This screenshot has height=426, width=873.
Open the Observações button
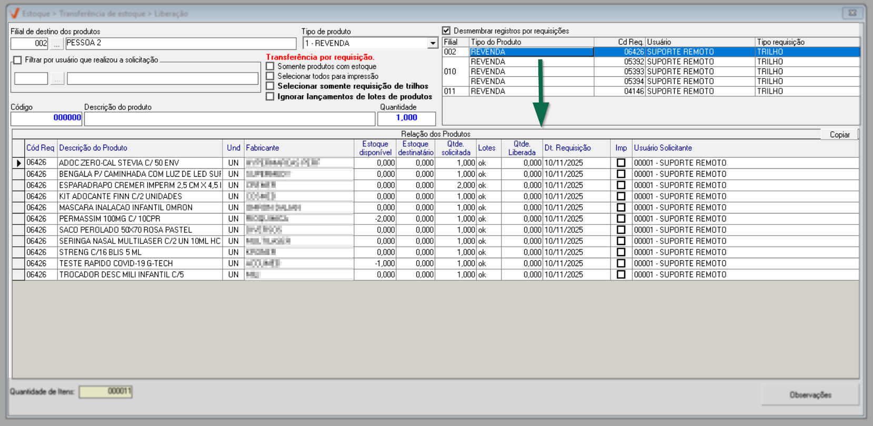[810, 395]
